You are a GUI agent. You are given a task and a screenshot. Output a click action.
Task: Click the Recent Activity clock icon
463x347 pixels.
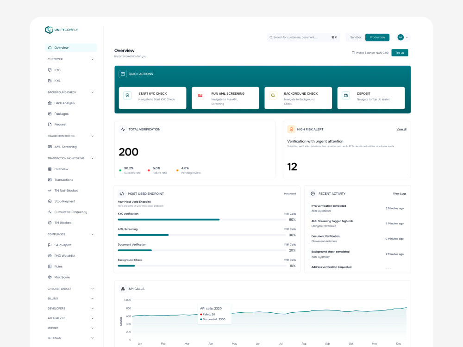[313, 193]
